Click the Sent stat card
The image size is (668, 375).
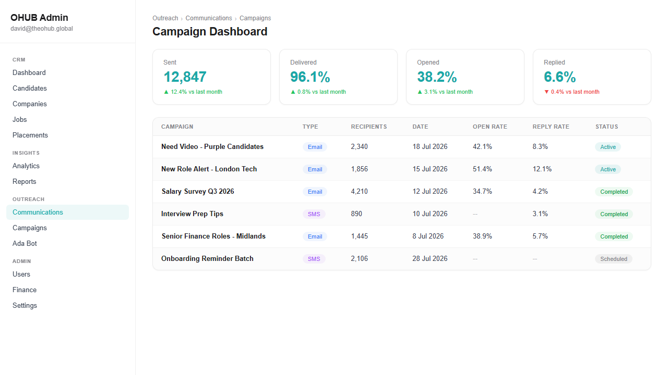coord(211,77)
